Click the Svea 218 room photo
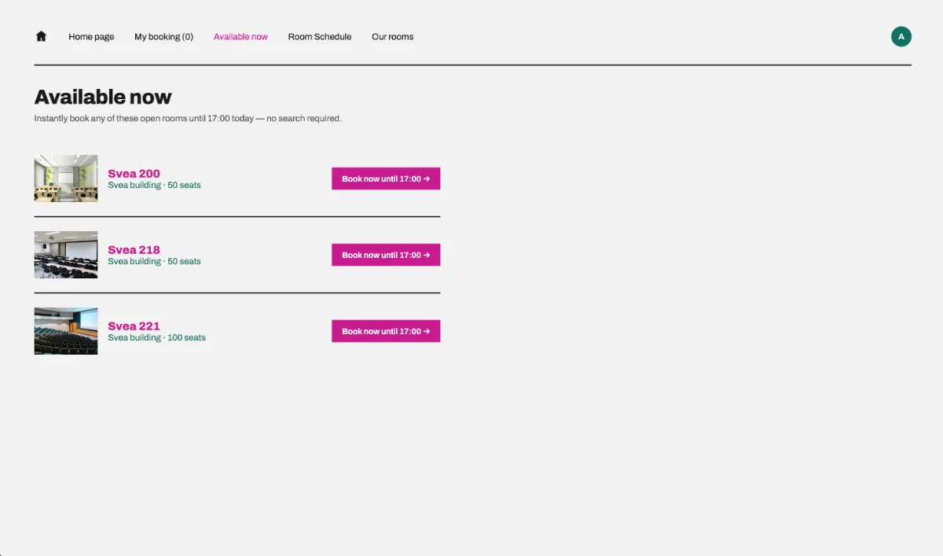The image size is (943, 556). pyautogui.click(x=66, y=255)
